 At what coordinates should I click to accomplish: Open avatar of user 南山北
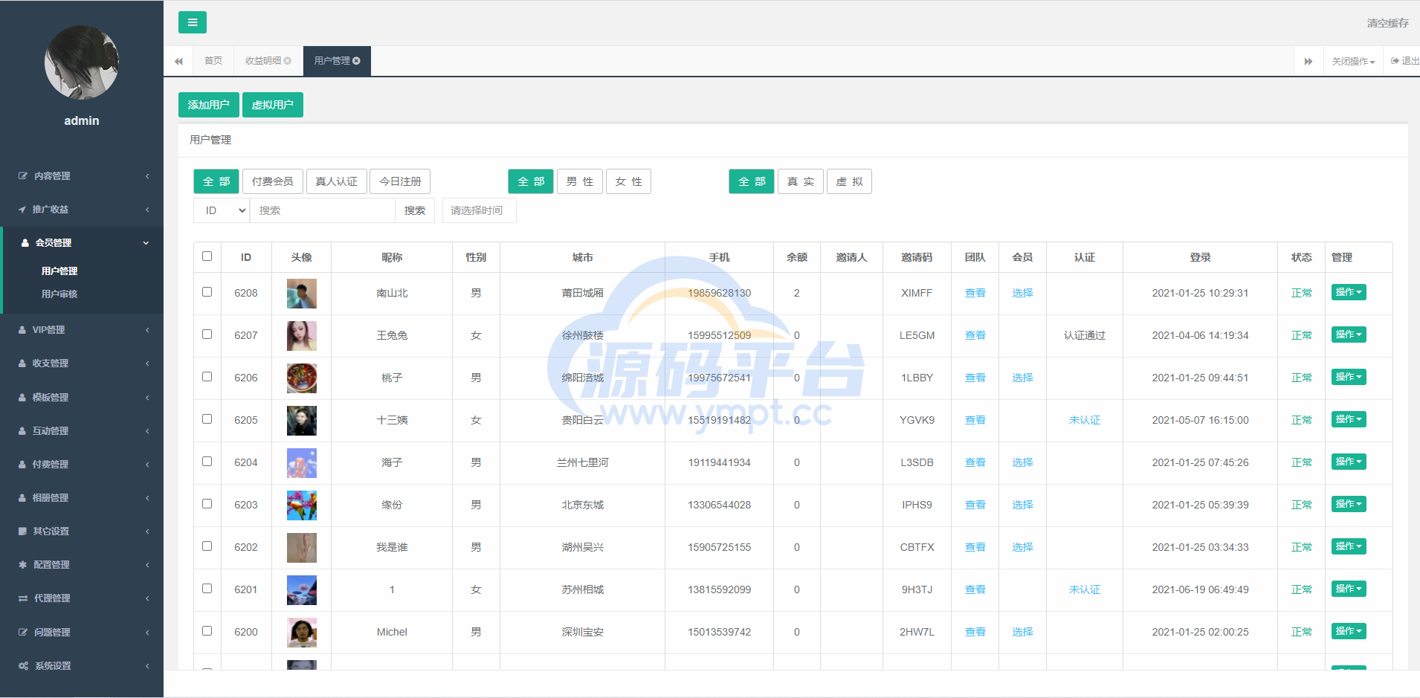(x=302, y=294)
